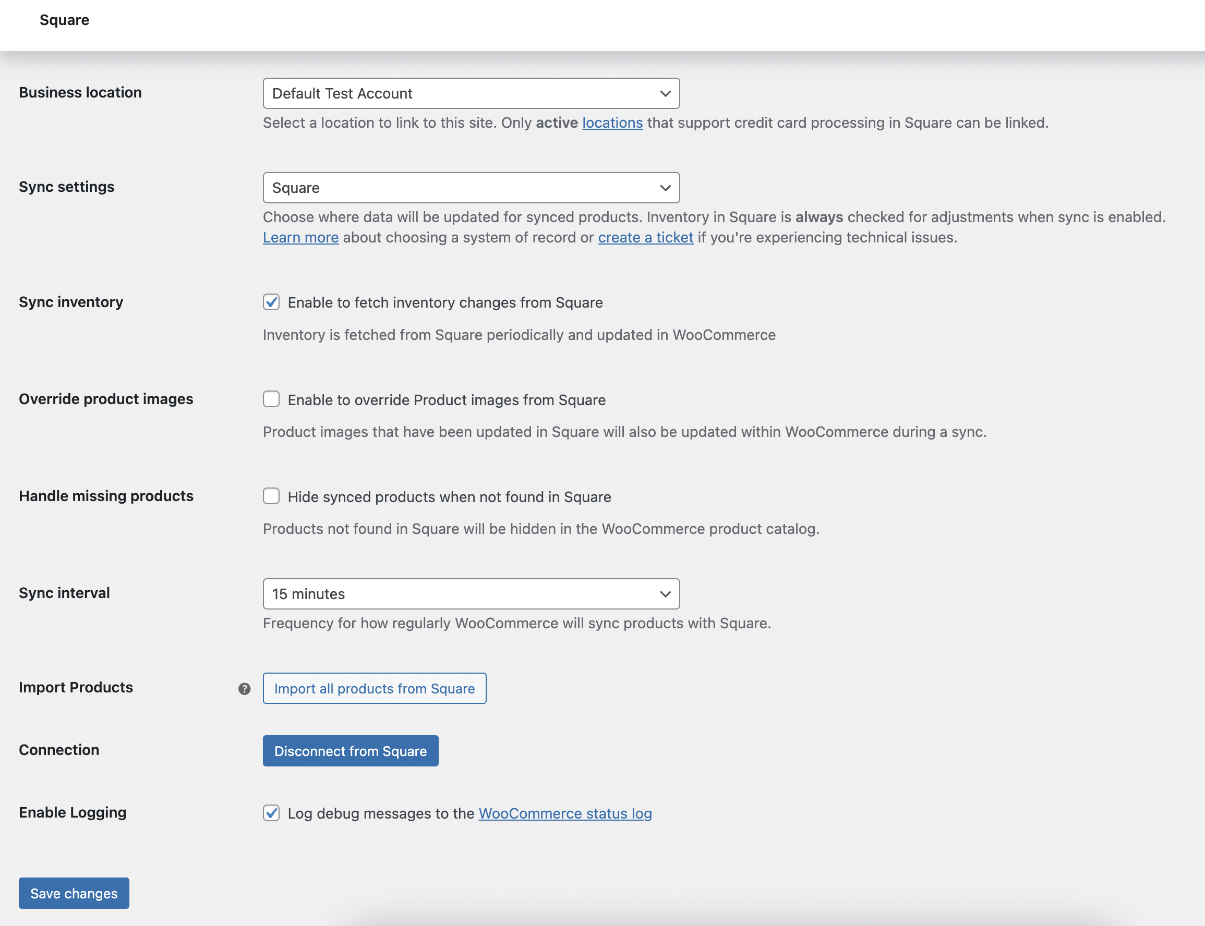The image size is (1205, 926).
Task: Enable hiding synced products not found in Square
Action: (x=271, y=496)
